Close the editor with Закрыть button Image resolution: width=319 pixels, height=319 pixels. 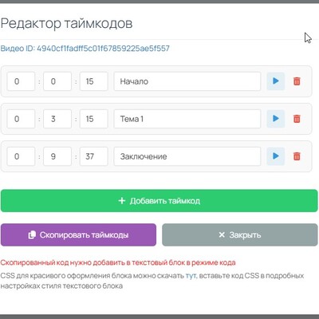pos(240,234)
